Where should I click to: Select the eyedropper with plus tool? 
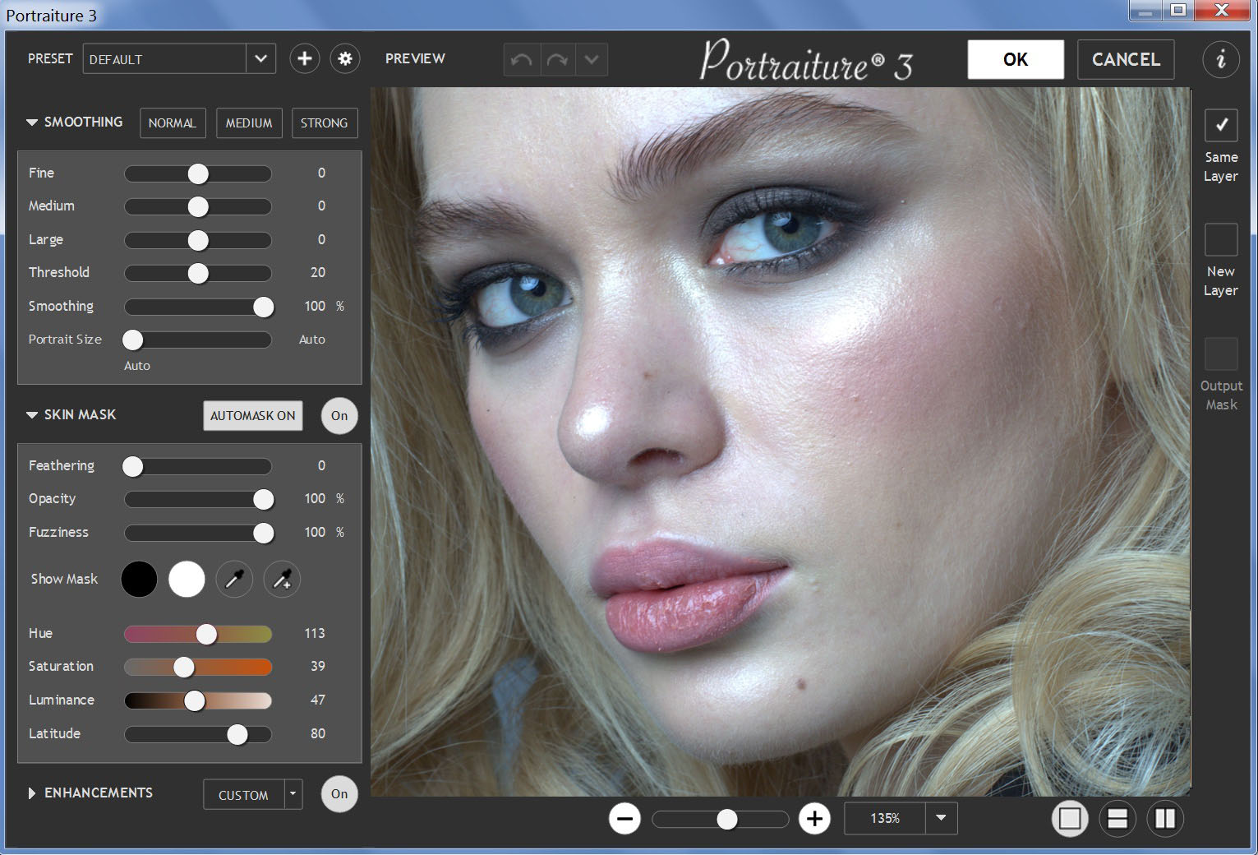coord(282,580)
